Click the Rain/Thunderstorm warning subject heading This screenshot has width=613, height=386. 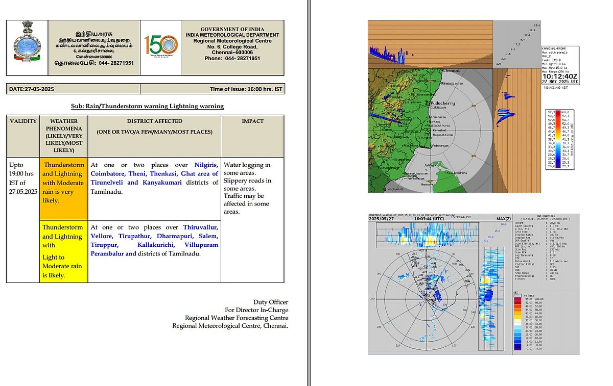tap(147, 106)
